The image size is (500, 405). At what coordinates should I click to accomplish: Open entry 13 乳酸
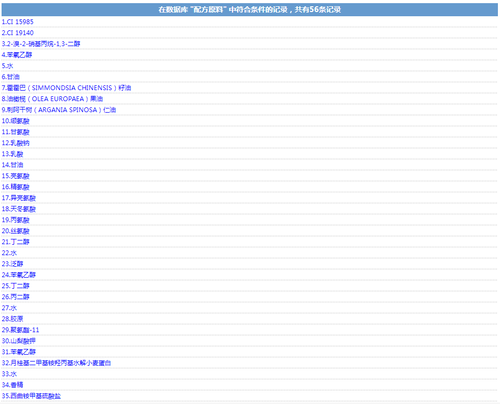[13, 154]
